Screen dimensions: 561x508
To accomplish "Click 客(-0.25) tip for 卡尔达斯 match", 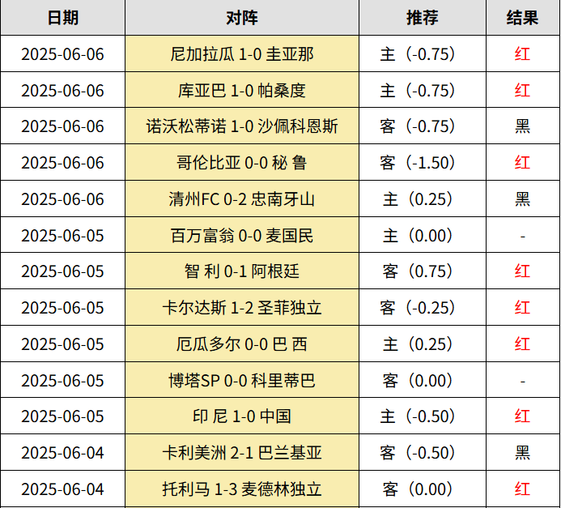I will click(x=418, y=308).
